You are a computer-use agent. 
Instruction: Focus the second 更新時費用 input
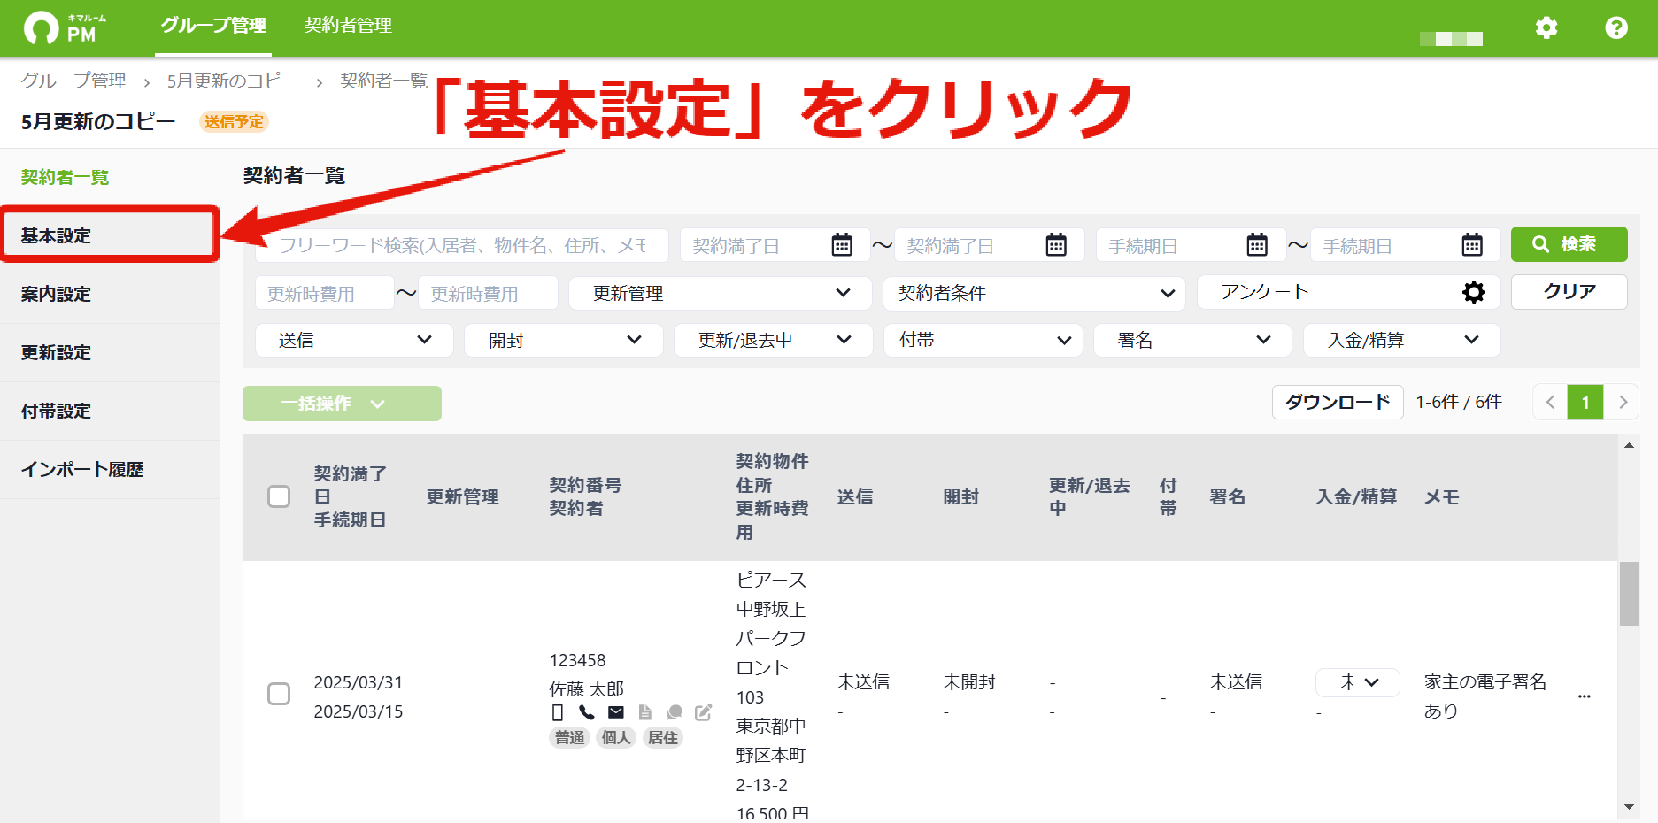point(488,293)
